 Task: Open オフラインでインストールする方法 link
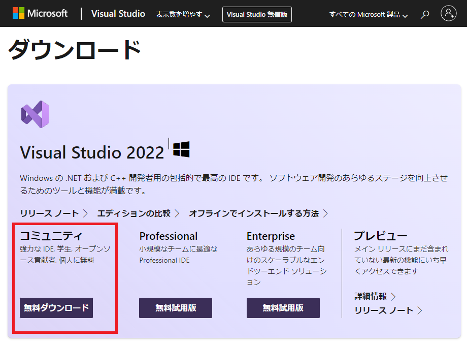[258, 213]
